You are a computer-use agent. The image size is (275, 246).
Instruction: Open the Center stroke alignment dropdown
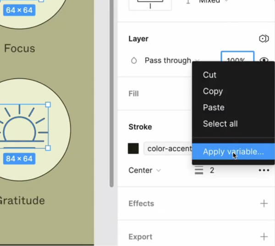(145, 170)
